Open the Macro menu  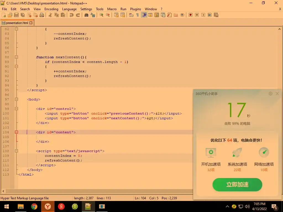point(112,9)
